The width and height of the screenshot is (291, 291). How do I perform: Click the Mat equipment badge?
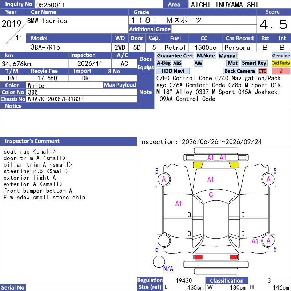pos(233,63)
